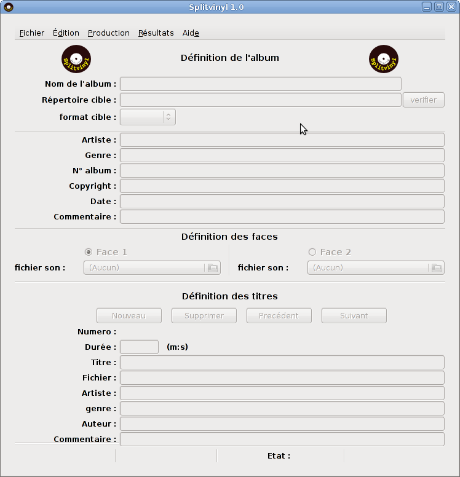Image resolution: width=460 pixels, height=477 pixels.
Task: Close the Splitvinyl window
Action: pos(451,7)
